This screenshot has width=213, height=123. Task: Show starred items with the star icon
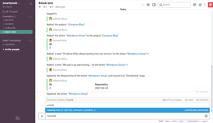click(x=200, y=5)
